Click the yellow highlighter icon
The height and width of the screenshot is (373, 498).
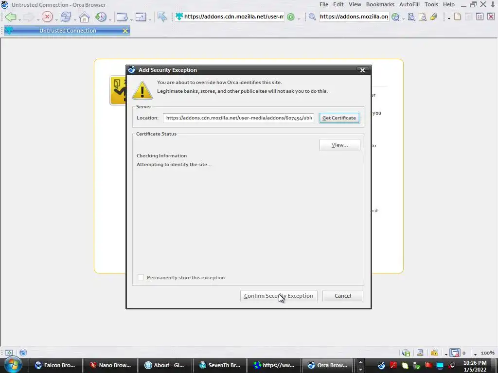tap(433, 17)
